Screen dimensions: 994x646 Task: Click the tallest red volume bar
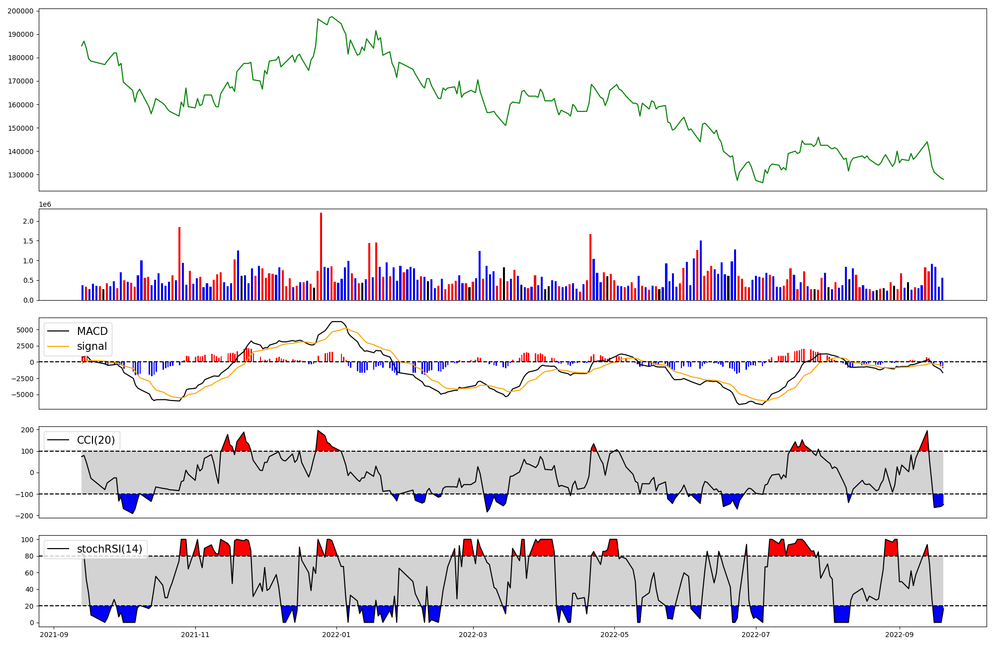(321, 256)
